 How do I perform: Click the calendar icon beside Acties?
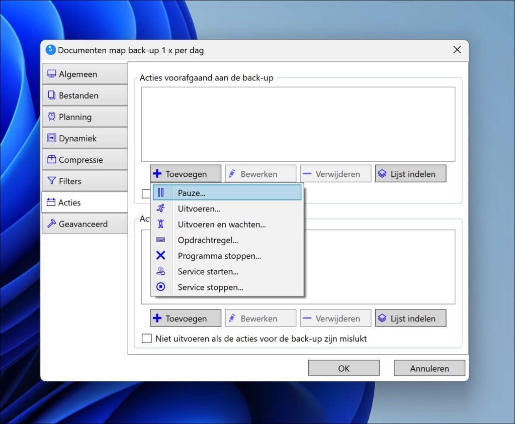pyautogui.click(x=51, y=202)
